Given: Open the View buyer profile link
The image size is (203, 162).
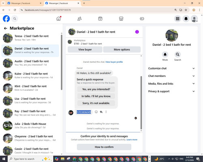Looking at the screenshot, I should tap(114, 62).
